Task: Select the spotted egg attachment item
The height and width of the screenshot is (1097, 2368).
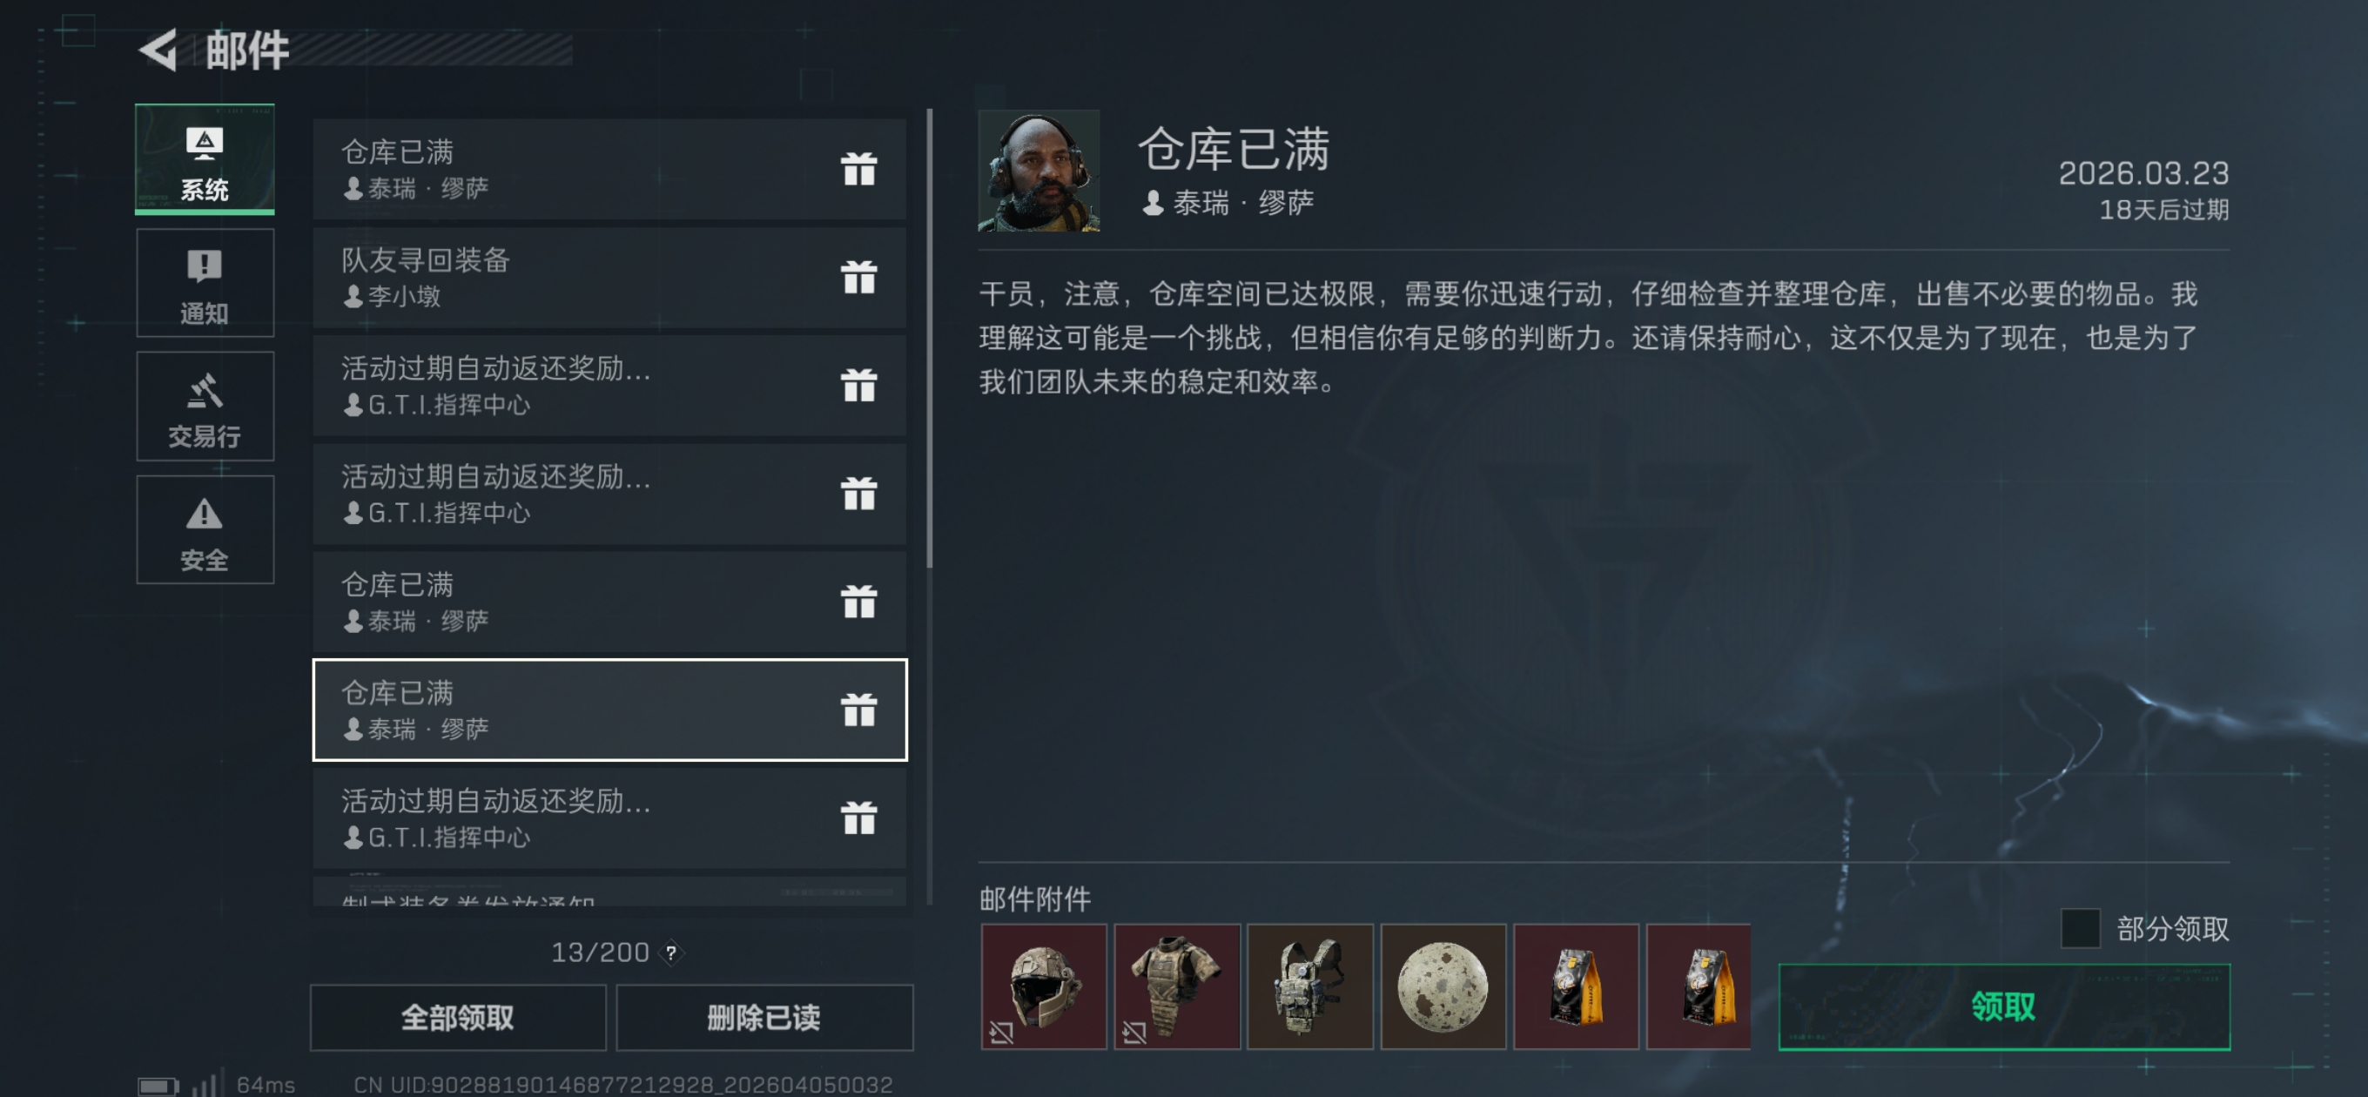Action: pos(1443,986)
